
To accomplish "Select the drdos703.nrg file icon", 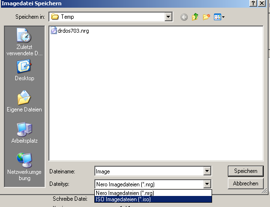I will (54, 31).
